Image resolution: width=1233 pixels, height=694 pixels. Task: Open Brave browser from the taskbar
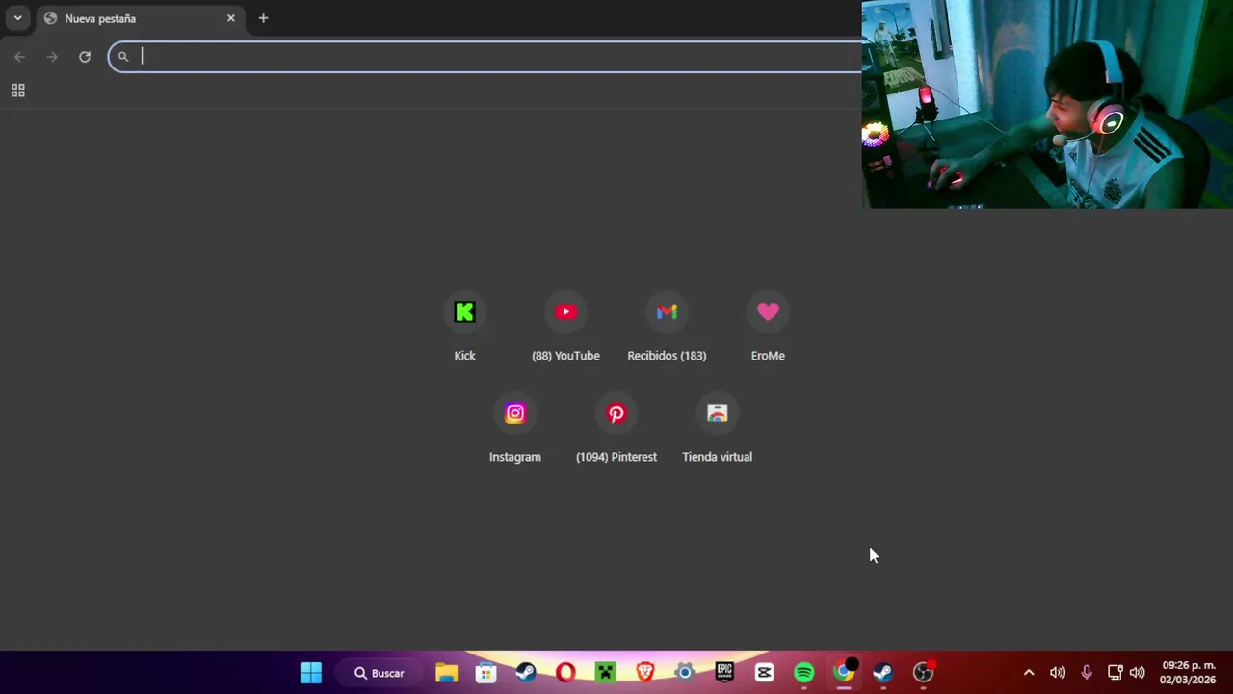click(645, 673)
